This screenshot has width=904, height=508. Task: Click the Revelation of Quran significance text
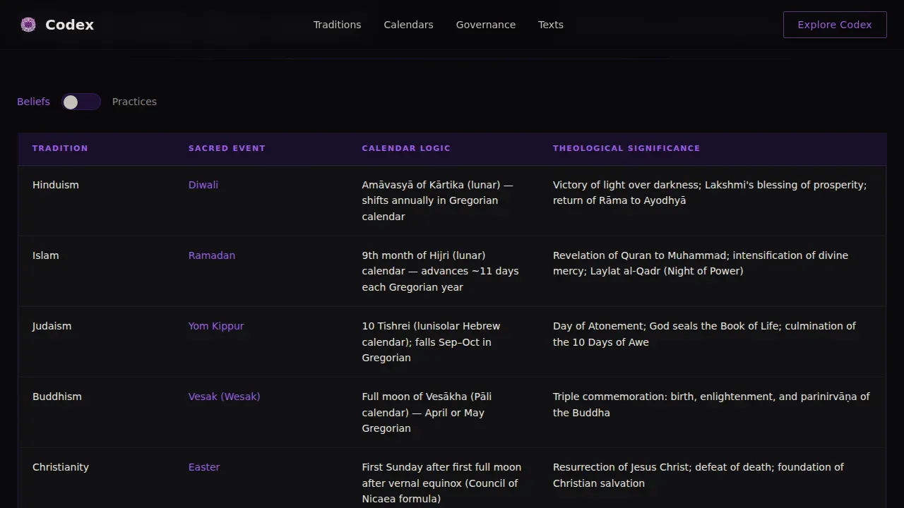coord(701,263)
